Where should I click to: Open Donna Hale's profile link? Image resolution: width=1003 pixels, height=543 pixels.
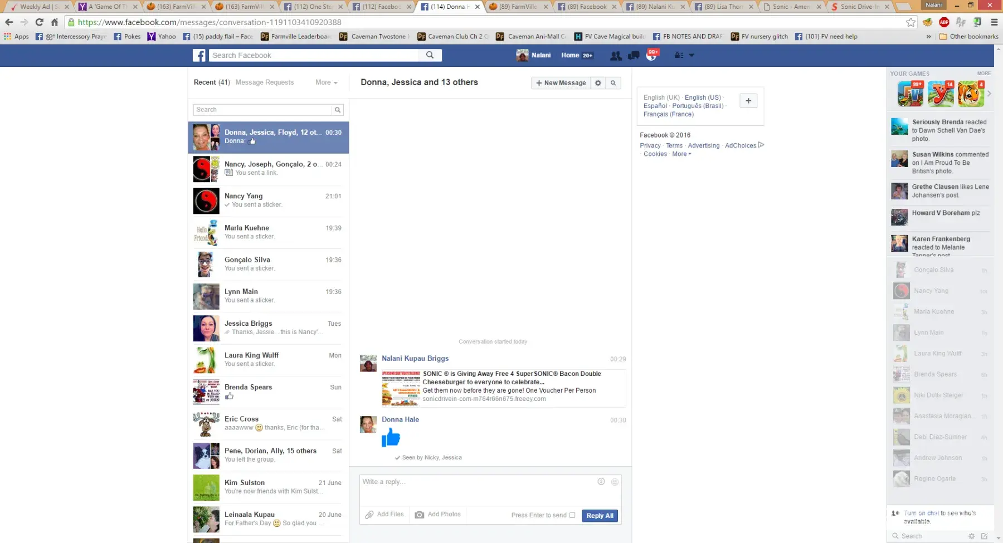(x=400, y=419)
